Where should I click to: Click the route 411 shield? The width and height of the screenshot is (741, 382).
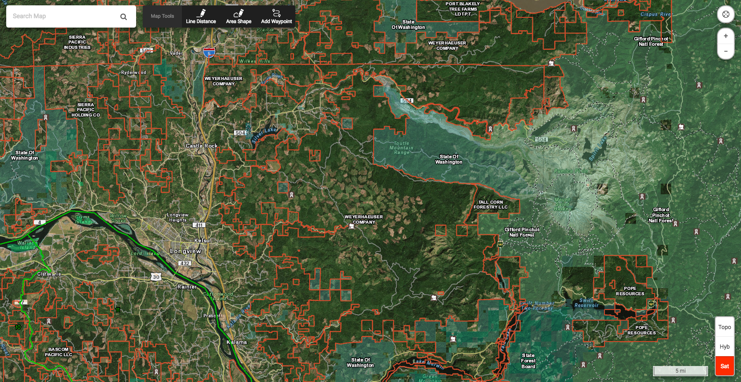tap(199, 225)
